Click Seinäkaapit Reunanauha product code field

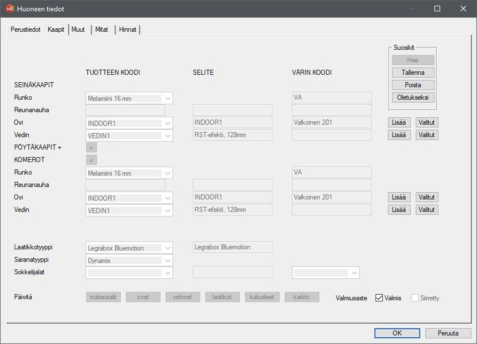[x=125, y=110]
